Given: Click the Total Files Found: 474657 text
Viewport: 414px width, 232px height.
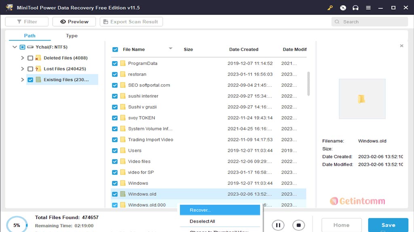Looking at the screenshot, I should pyautogui.click(x=67, y=217).
